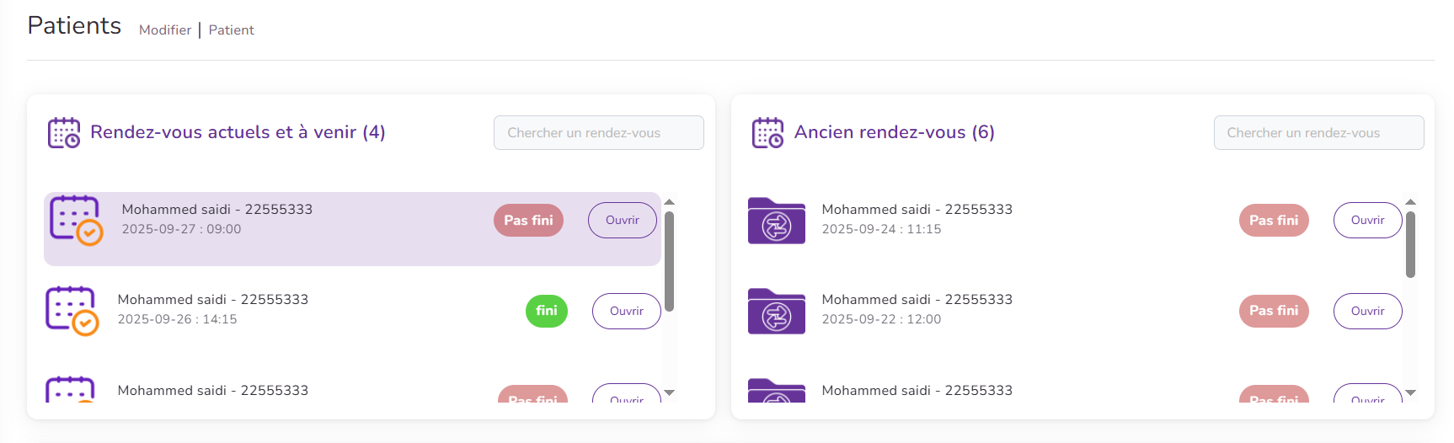Screen dimensions: 1454x443
Task: Focus search field in current appointments panel
Action: (x=598, y=133)
